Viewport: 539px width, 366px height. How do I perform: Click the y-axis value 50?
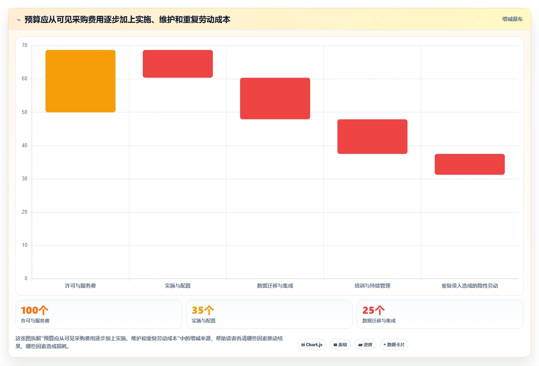click(x=25, y=112)
